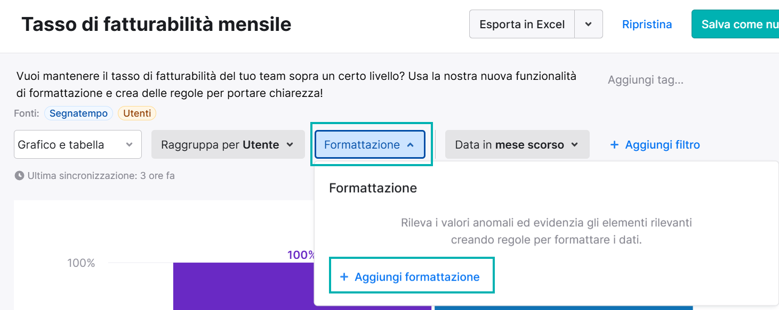
Task: Select the Utenti source tag
Action: 137,113
